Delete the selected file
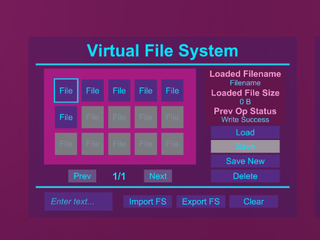This screenshot has height=240, width=320. [245, 176]
